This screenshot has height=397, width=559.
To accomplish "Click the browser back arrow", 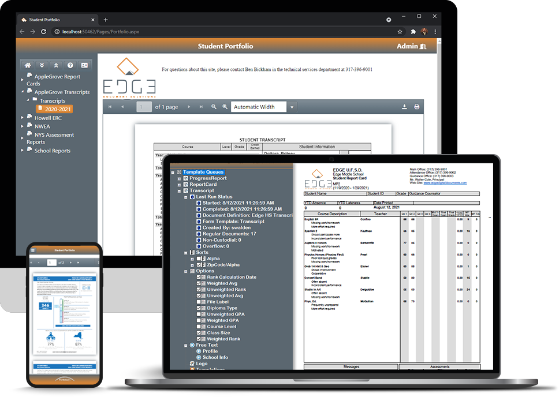I will pyautogui.click(x=22, y=32).
